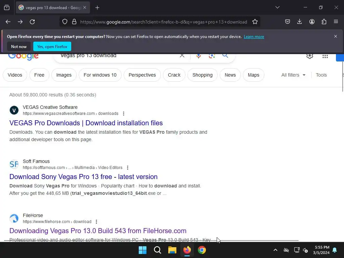Image resolution: width=344 pixels, height=258 pixels.
Task: Reload the current page
Action: coord(32,22)
